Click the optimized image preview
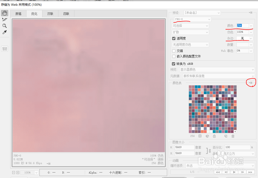The height and width of the screenshot is (178, 258). pos(89,86)
